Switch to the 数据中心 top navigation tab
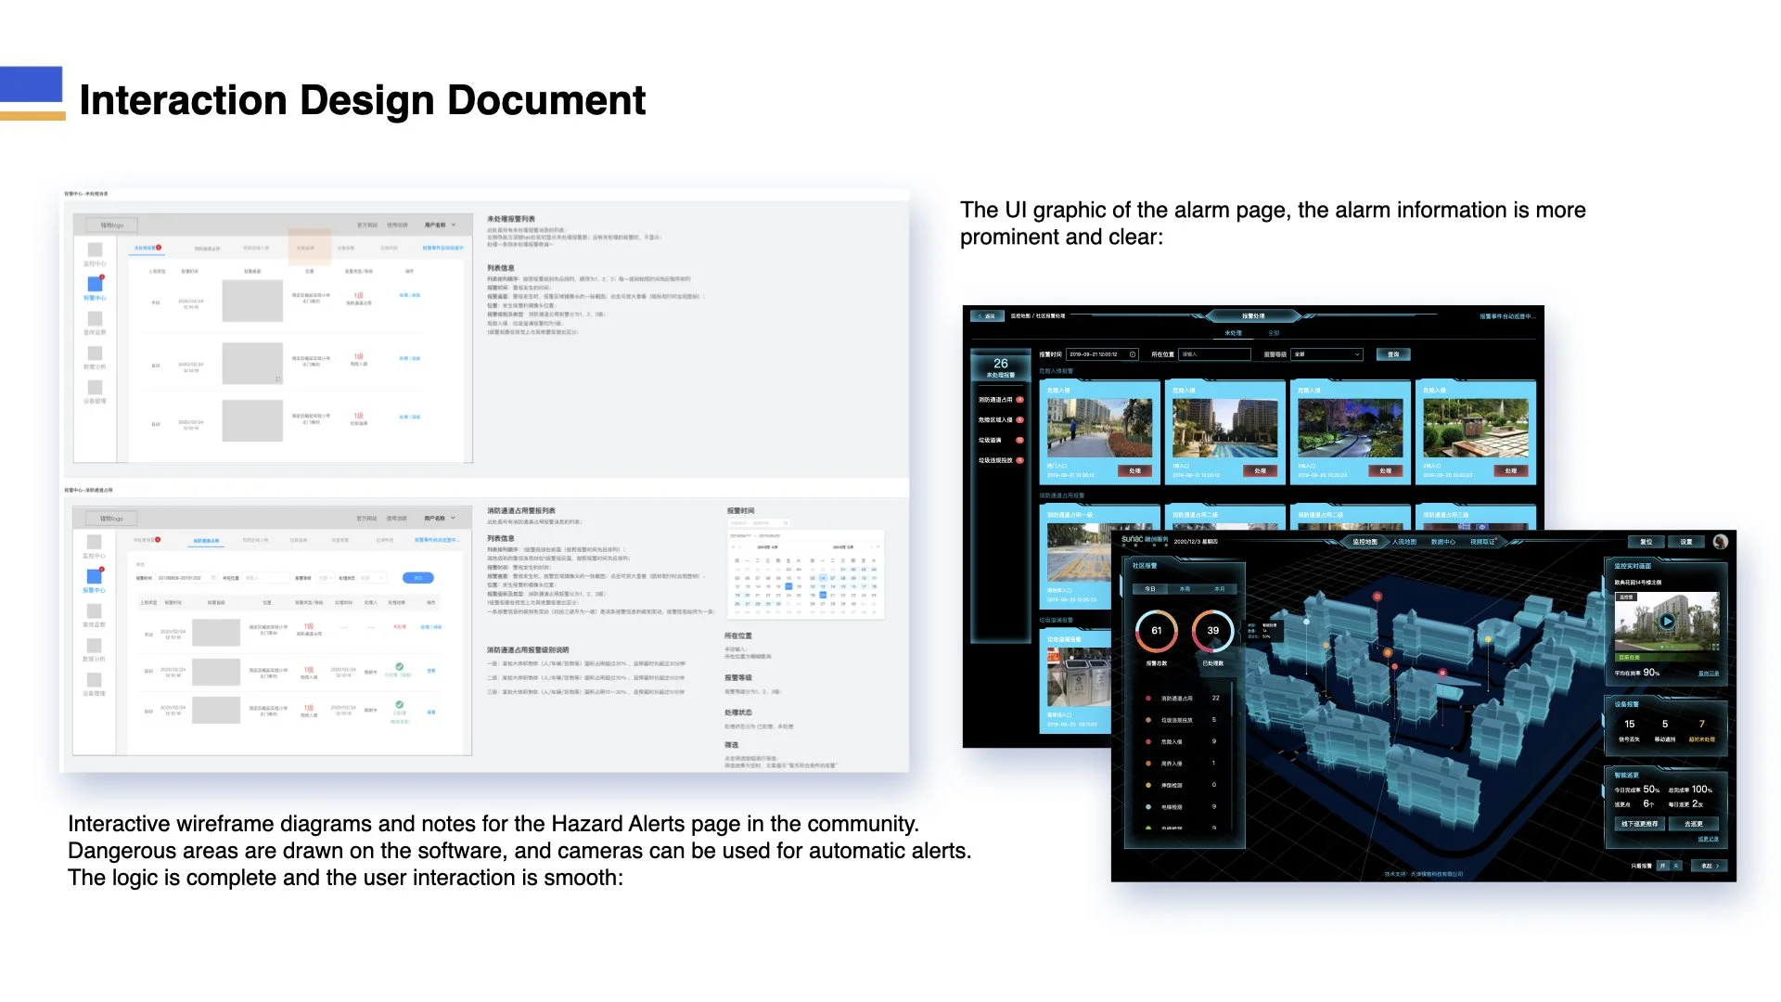Viewport: 1781px width, 1002px height. click(x=1442, y=542)
